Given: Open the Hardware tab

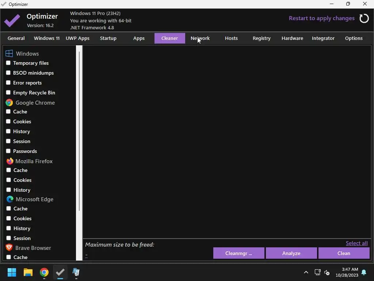Looking at the screenshot, I should click(293, 38).
